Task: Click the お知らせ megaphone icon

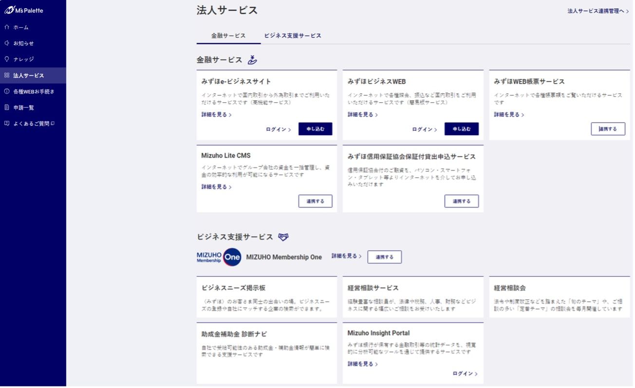Action: pos(7,43)
